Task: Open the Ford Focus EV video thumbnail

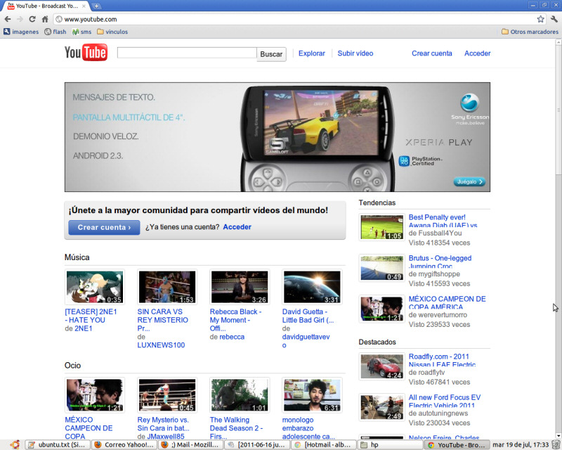Action: click(x=381, y=408)
